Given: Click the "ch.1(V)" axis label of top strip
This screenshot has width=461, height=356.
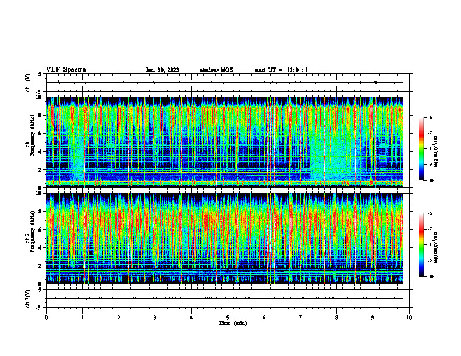Looking at the screenshot, I should click(x=27, y=83).
